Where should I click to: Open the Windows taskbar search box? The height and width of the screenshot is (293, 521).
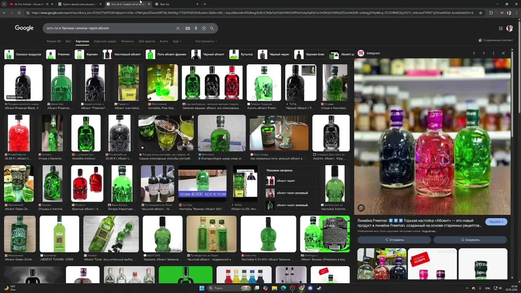tap(230, 288)
